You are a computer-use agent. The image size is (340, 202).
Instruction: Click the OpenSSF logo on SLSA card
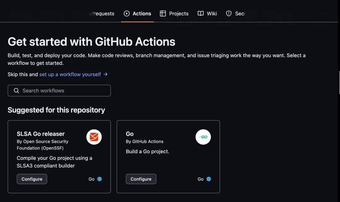click(x=94, y=137)
